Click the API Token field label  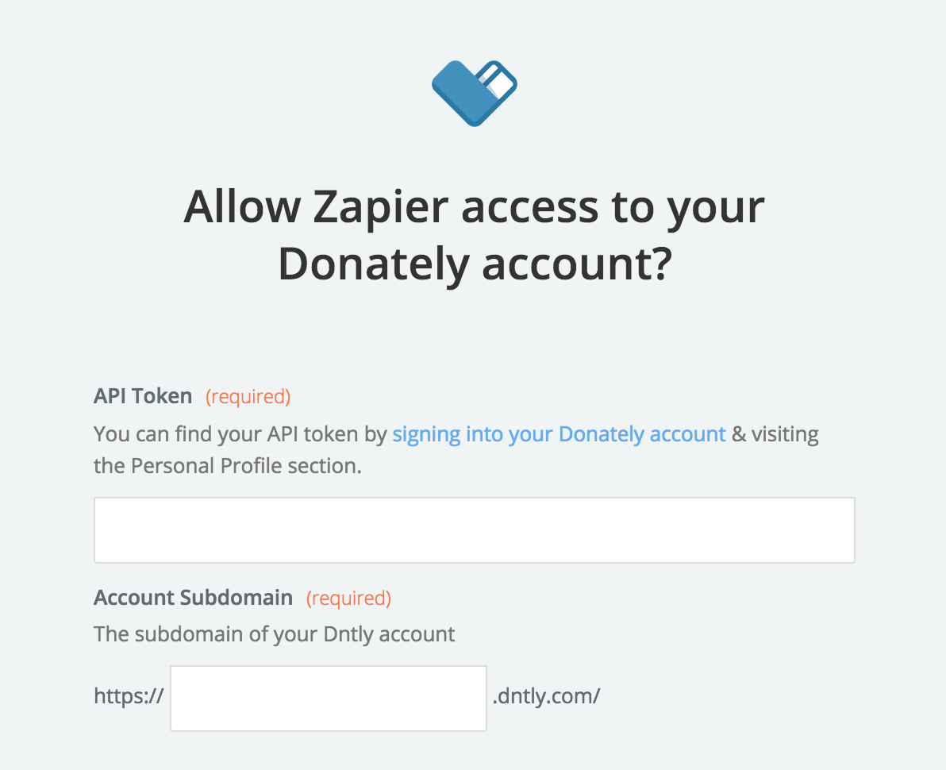(143, 396)
